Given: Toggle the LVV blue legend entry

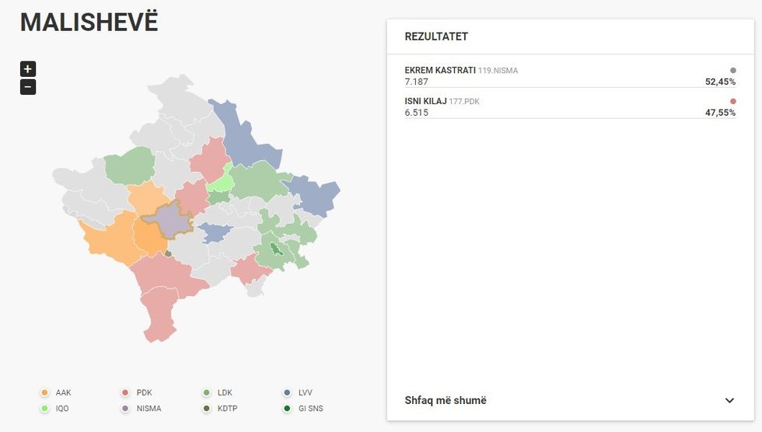Looking at the screenshot, I should (x=298, y=393).
